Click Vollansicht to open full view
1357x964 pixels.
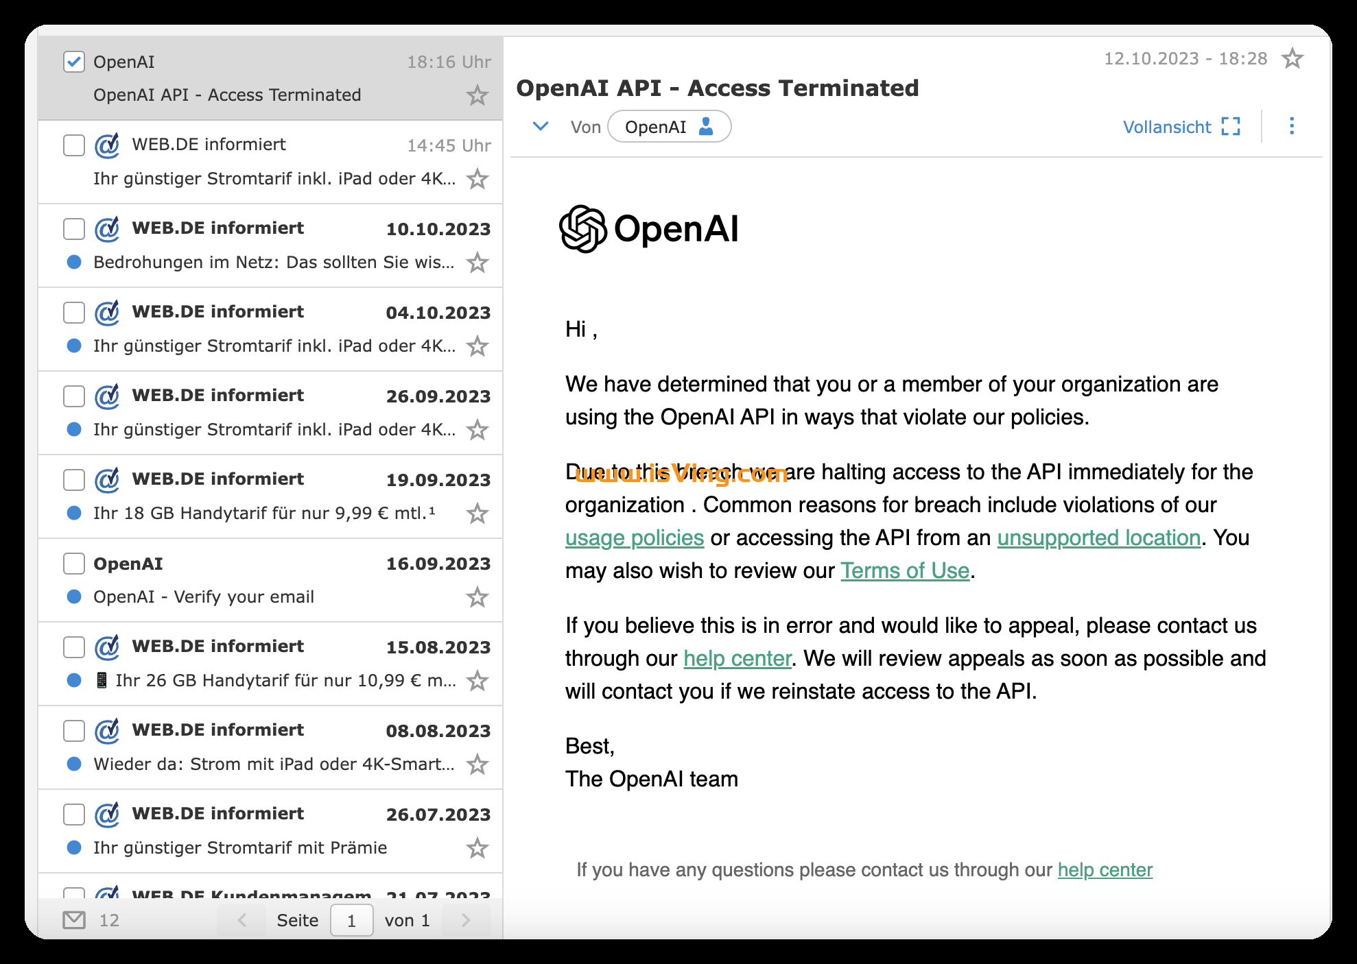1168,126
